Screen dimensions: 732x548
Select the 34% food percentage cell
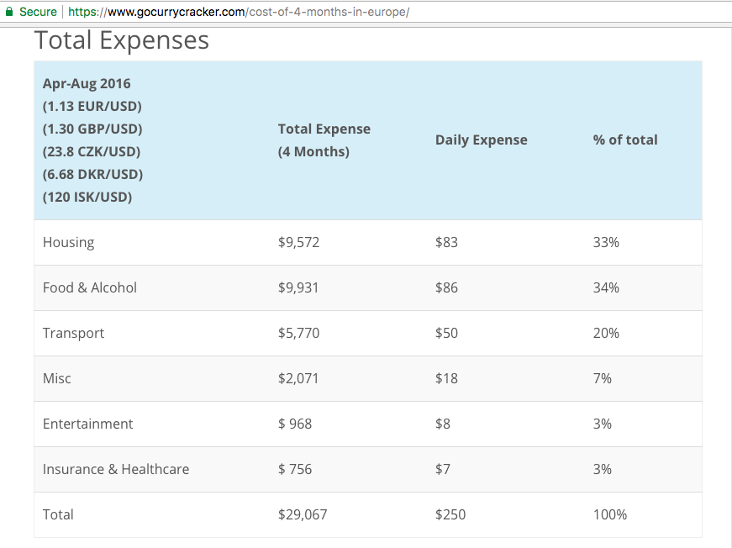click(605, 287)
